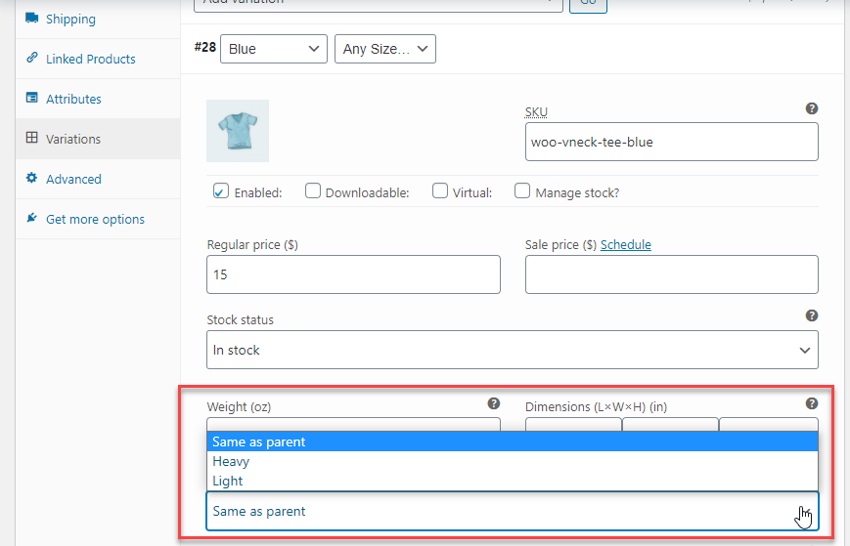Open the Attributes tab

click(x=98, y=99)
